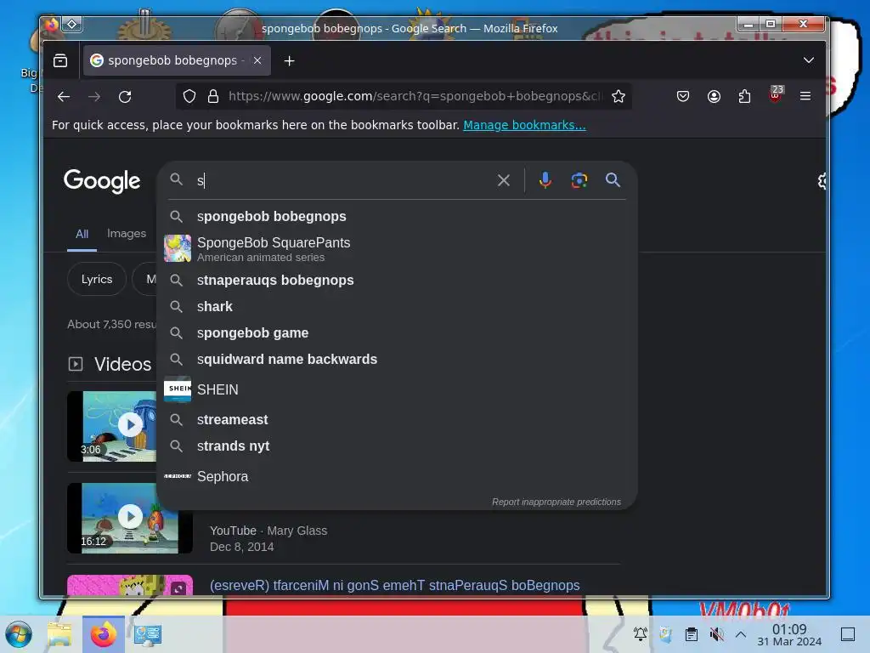870x653 pixels.
Task: Open the file manager in taskbar
Action: (x=60, y=634)
